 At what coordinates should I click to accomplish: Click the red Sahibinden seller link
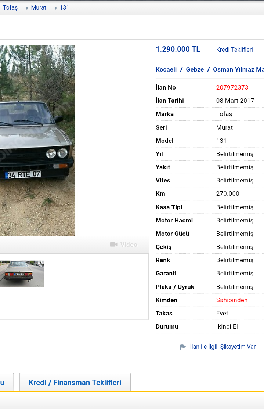coord(232,300)
